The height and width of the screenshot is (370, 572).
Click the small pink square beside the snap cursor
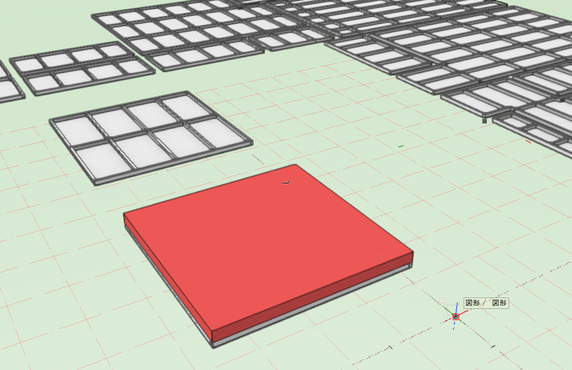[442, 300]
